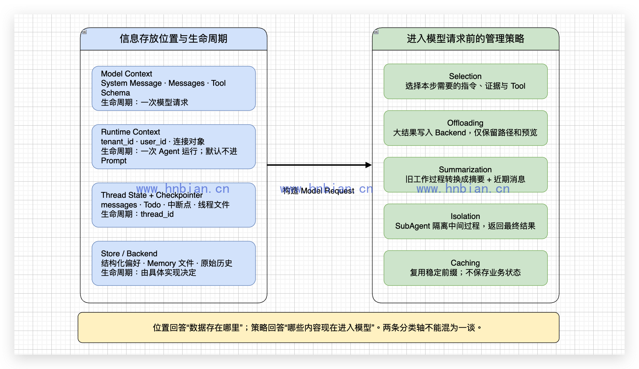Select the Runtime Context box

point(174,146)
